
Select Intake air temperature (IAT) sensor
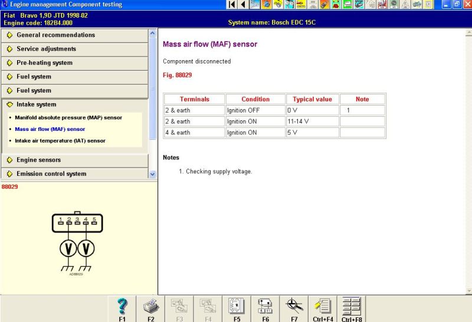coord(60,141)
